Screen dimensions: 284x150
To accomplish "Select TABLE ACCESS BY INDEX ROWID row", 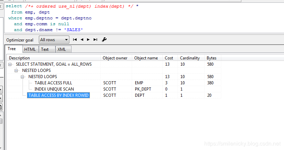I will coord(58,95).
